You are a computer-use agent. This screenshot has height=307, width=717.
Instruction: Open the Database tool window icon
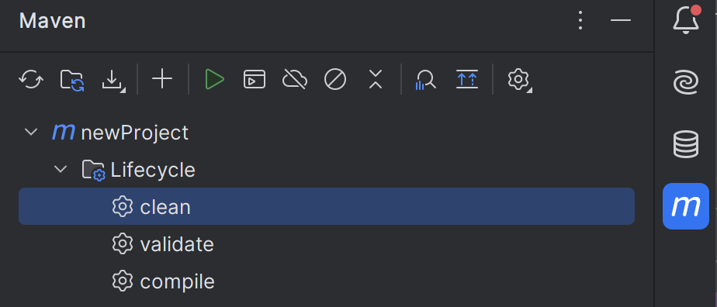point(686,144)
